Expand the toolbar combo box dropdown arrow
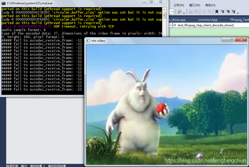This screenshot has height=167, width=249. coord(172,12)
